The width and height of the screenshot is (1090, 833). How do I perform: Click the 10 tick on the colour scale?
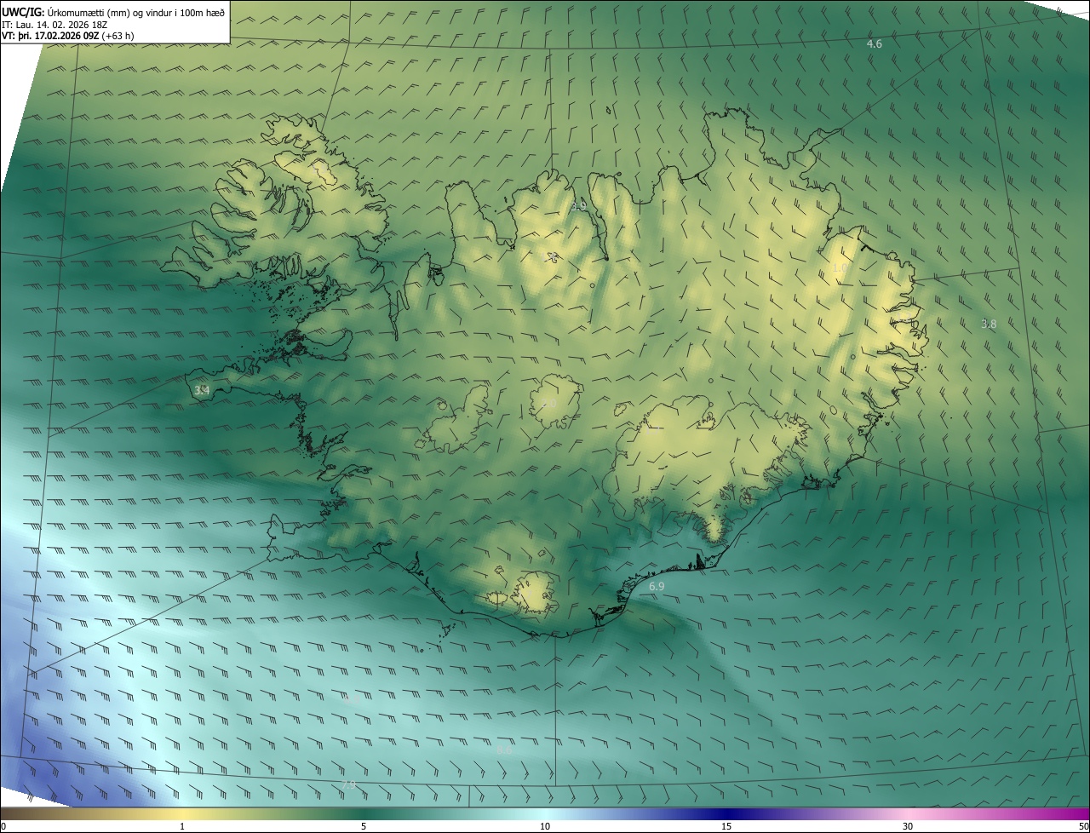(x=545, y=826)
